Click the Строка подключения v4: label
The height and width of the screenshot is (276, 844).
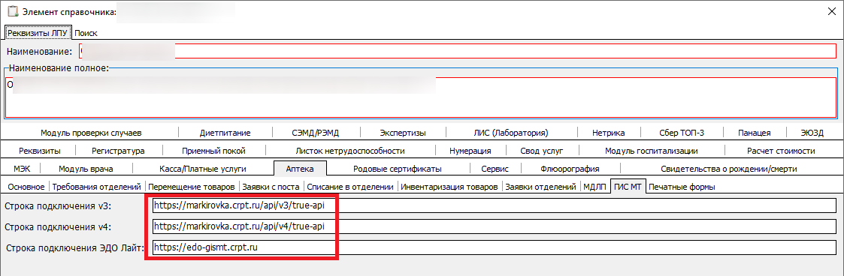click(59, 227)
